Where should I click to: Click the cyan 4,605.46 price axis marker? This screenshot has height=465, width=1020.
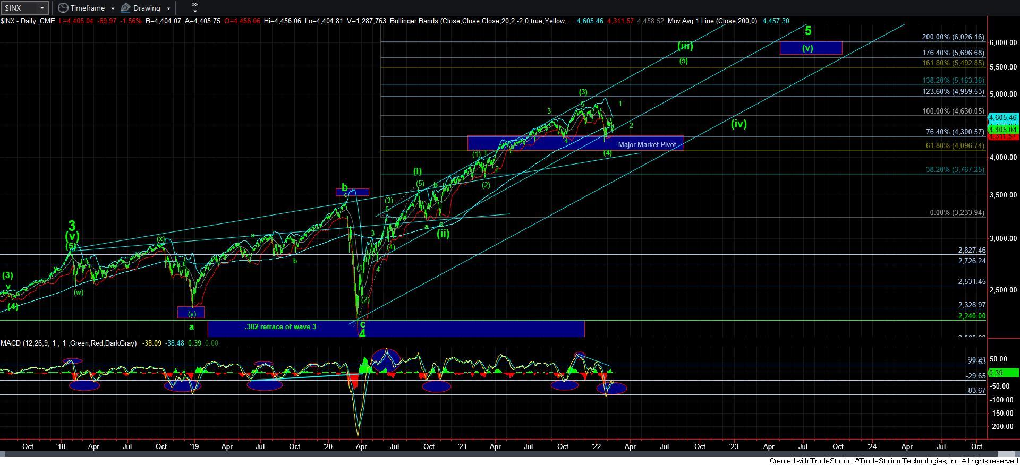coord(1002,117)
